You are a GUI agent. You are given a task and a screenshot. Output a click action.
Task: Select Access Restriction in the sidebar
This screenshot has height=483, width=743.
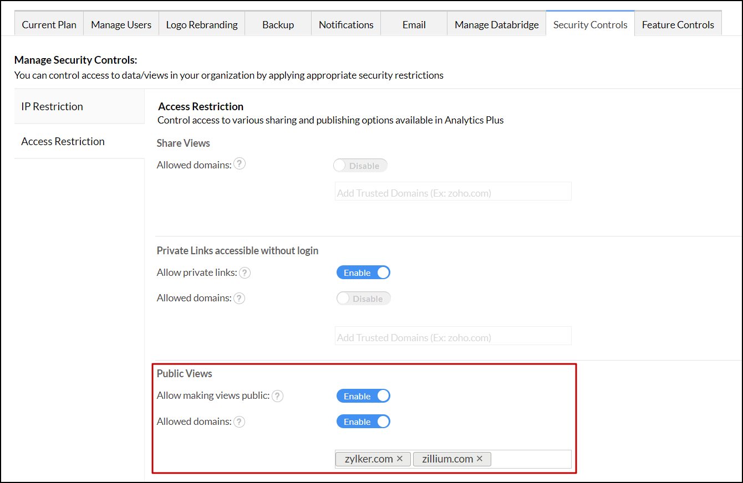[63, 141]
